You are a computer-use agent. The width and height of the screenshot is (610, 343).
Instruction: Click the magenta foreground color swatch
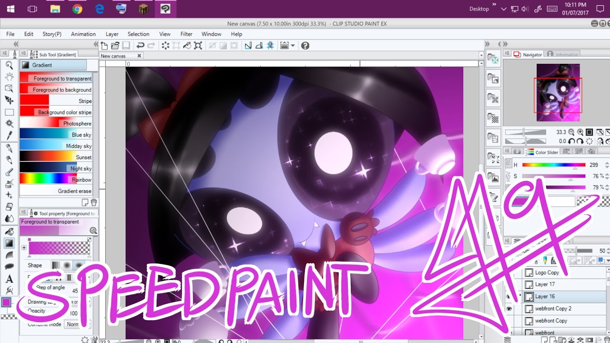[x=6, y=302]
